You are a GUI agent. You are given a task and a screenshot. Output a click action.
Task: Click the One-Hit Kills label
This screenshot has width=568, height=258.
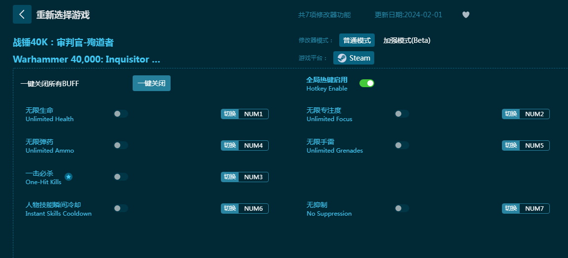[43, 182]
